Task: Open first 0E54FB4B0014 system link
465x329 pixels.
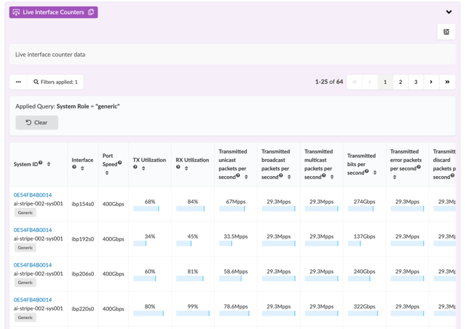Action: point(32,195)
